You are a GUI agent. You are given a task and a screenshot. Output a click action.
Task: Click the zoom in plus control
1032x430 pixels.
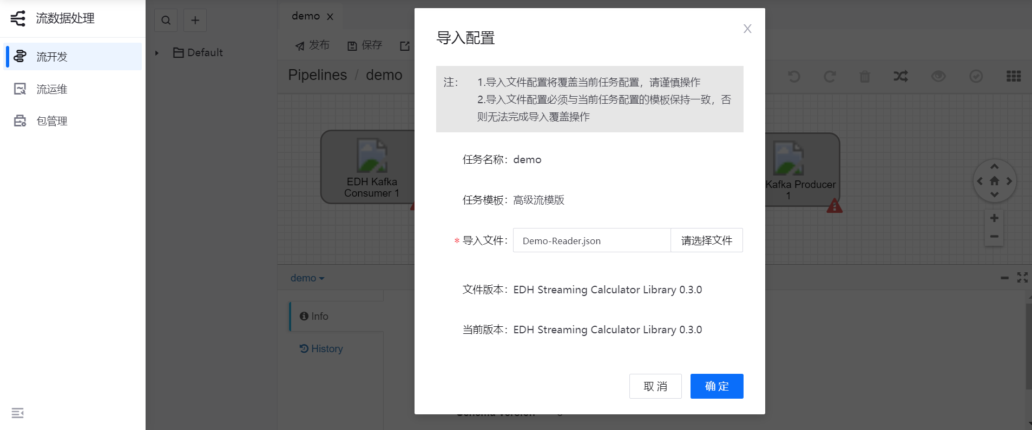coord(994,218)
